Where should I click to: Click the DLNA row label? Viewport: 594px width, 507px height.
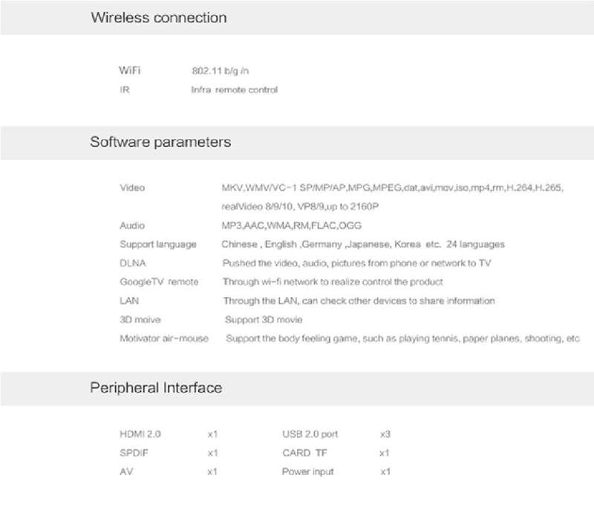[133, 264]
